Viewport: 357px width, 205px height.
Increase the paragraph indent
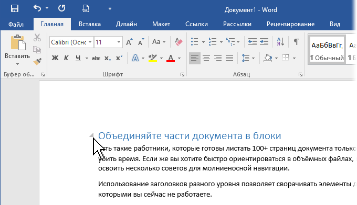point(264,41)
